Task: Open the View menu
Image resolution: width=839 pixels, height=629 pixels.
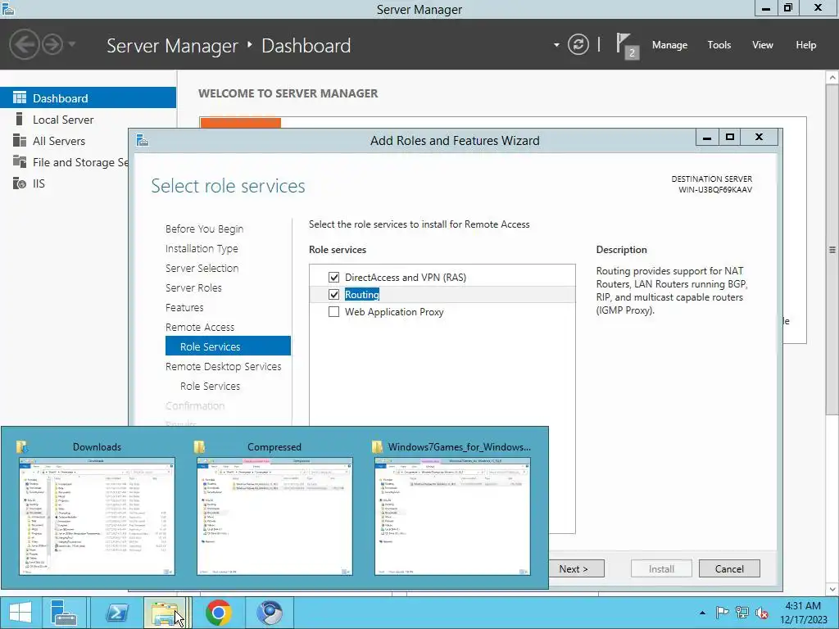Action: [763, 45]
